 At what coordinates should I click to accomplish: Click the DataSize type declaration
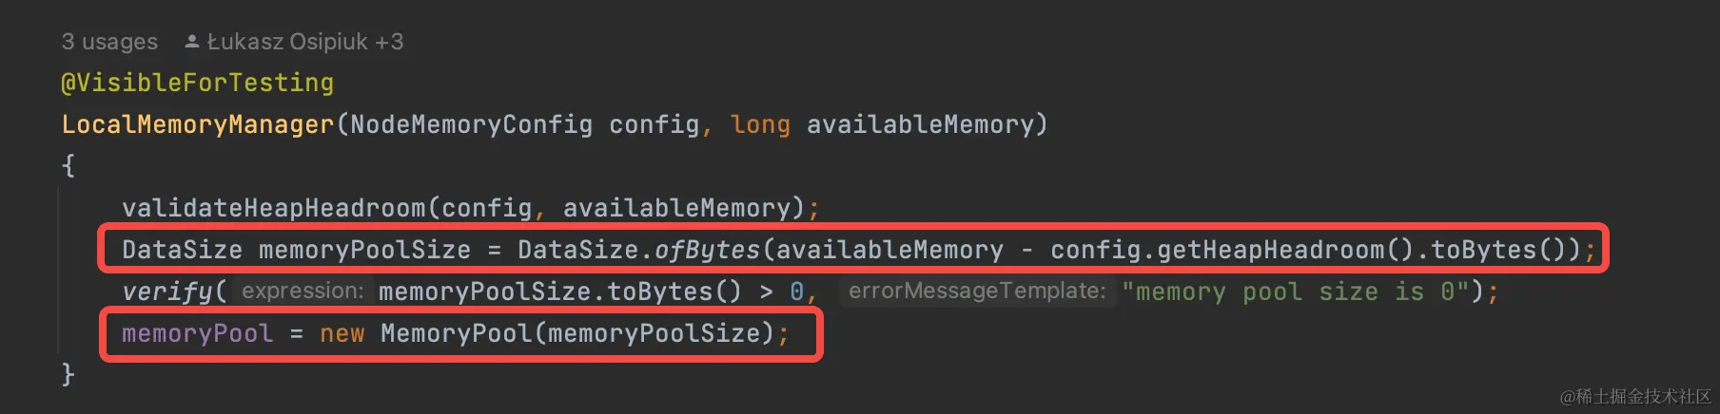[x=182, y=250]
